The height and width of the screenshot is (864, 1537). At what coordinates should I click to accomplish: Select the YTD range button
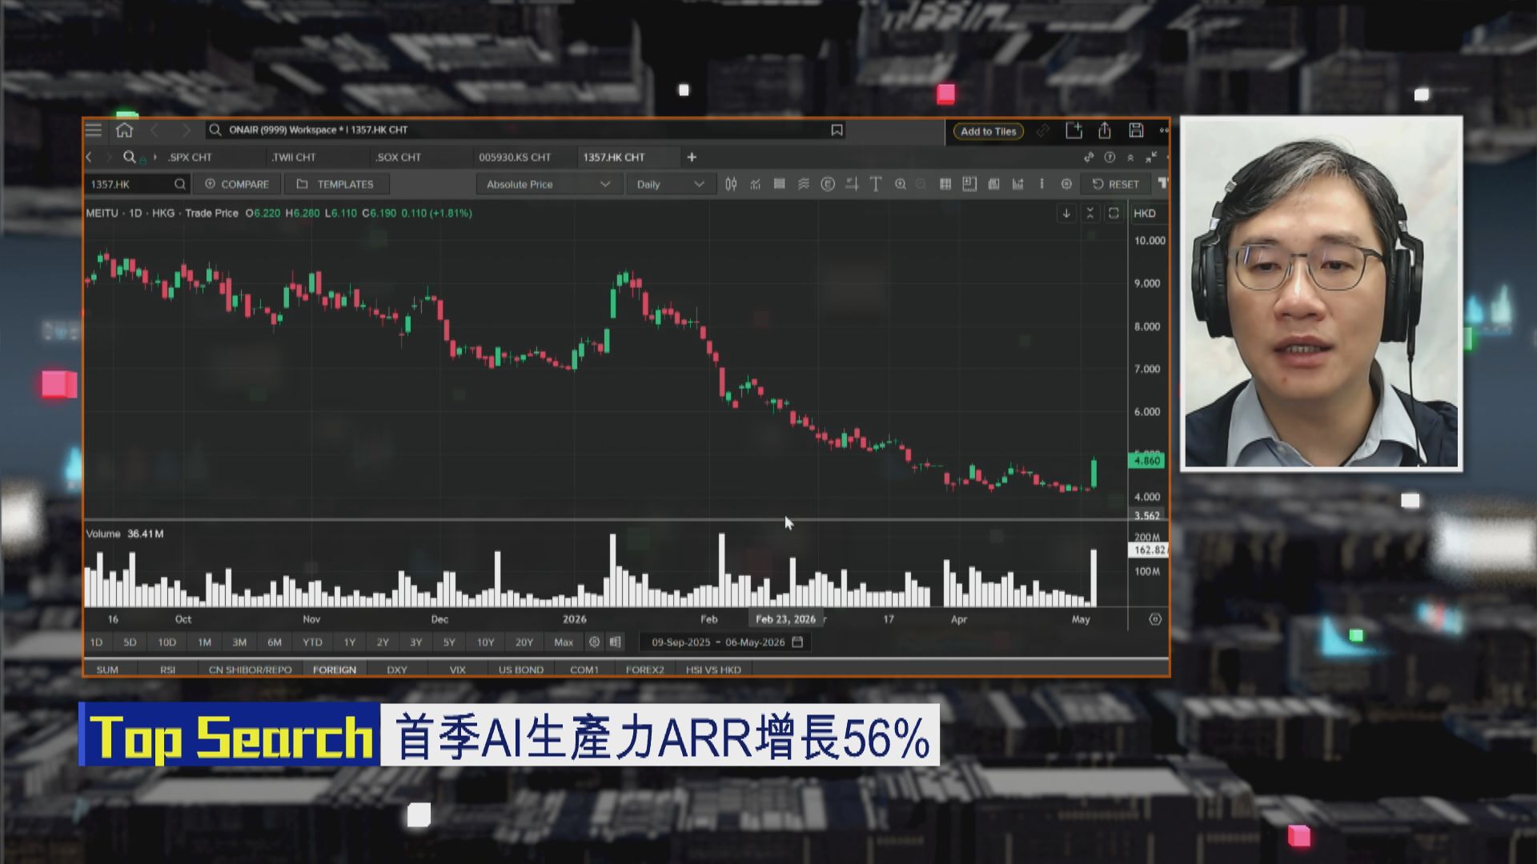tap(312, 642)
